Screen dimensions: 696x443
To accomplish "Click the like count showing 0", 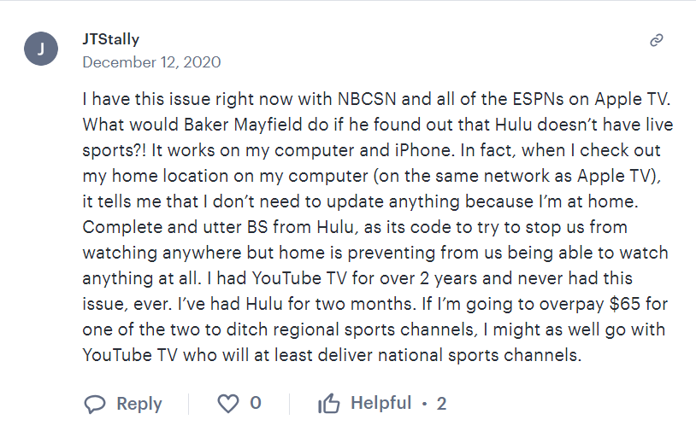I will 256,403.
